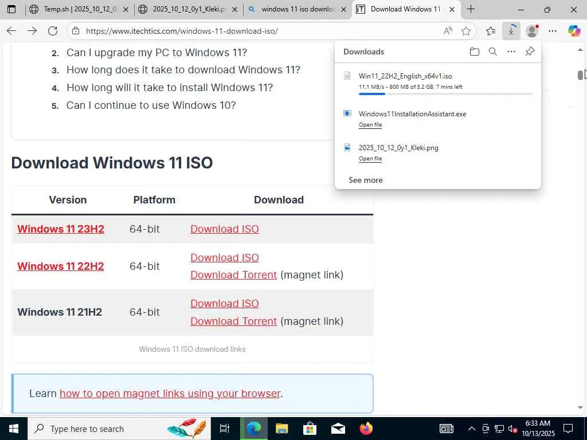Jump to How long to download Windows 11

coord(183,70)
